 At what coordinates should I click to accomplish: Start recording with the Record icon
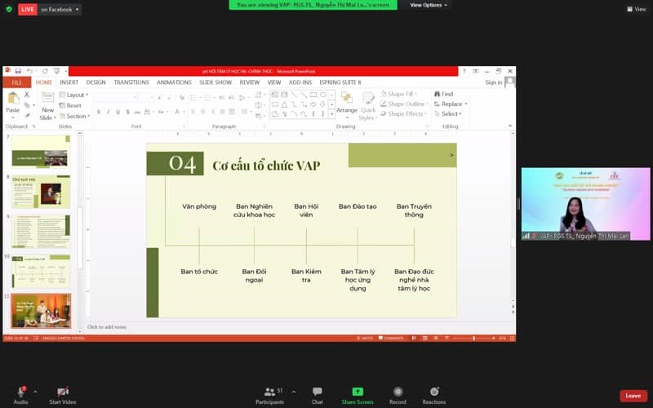point(398,392)
